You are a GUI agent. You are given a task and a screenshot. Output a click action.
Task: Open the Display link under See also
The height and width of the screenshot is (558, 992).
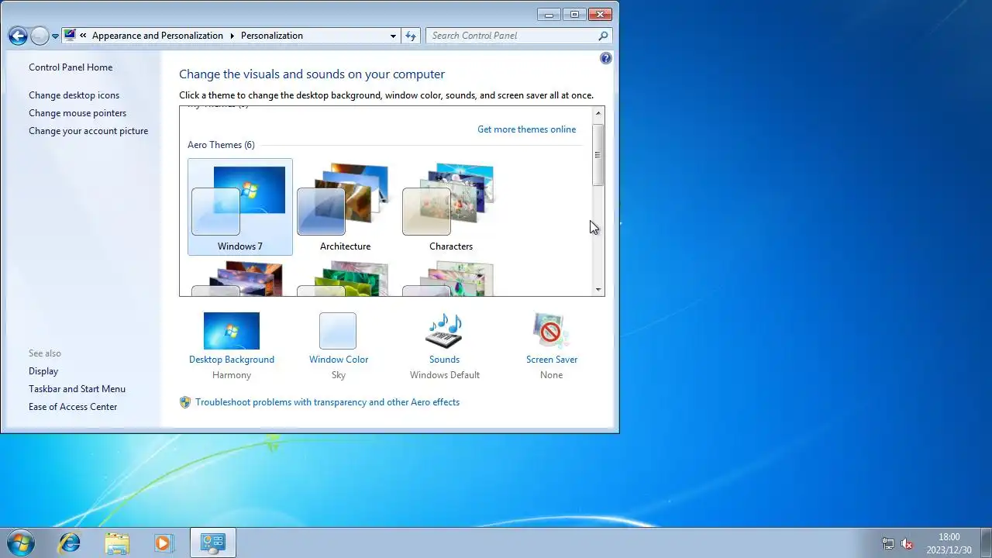43,371
